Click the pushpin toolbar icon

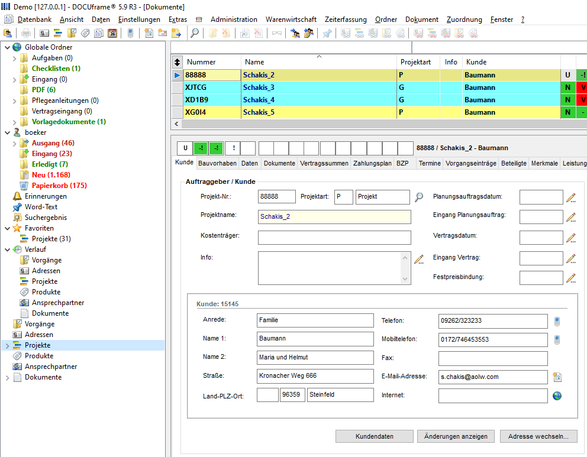click(x=327, y=33)
